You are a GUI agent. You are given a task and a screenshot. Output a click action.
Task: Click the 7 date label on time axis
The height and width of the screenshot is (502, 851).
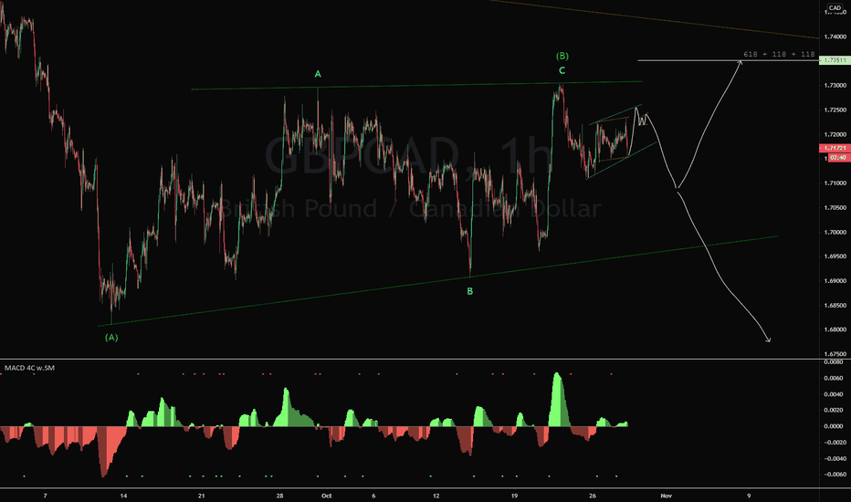click(45, 496)
